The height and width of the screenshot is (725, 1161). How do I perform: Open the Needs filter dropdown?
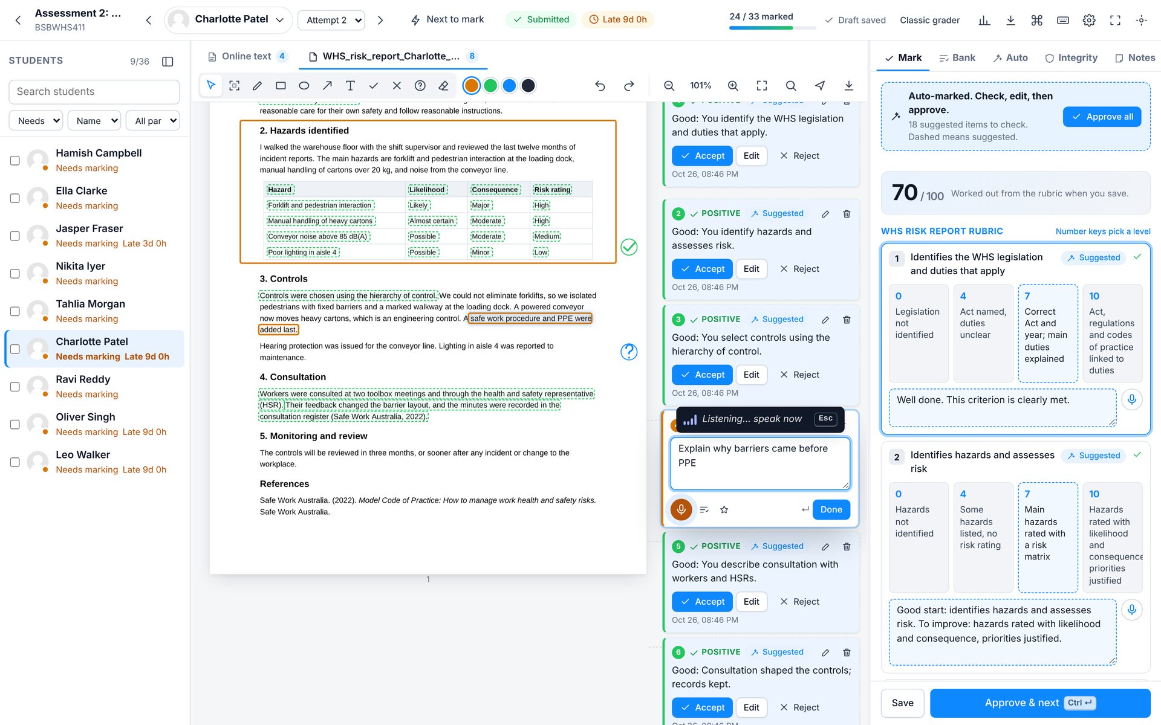click(x=36, y=121)
